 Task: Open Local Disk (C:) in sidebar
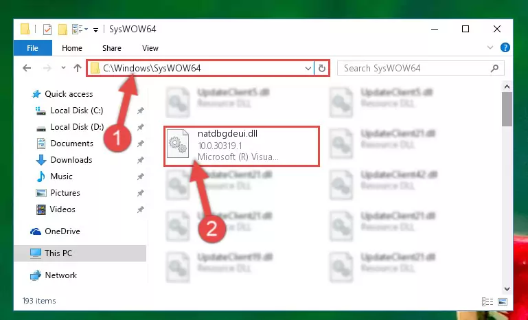[x=77, y=111]
